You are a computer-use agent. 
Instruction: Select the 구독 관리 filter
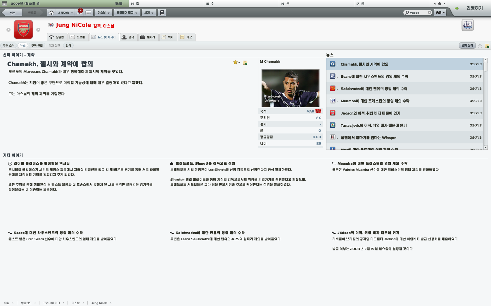point(37,45)
